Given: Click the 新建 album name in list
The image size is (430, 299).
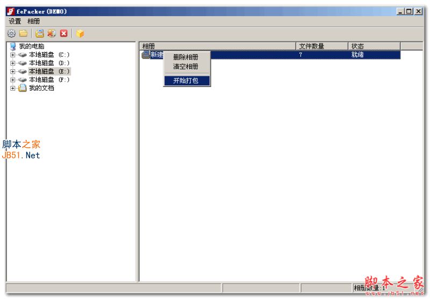Looking at the screenshot, I should point(157,55).
